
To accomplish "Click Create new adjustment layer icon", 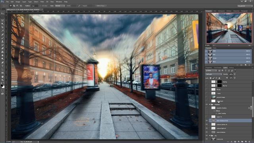I will [239, 142].
